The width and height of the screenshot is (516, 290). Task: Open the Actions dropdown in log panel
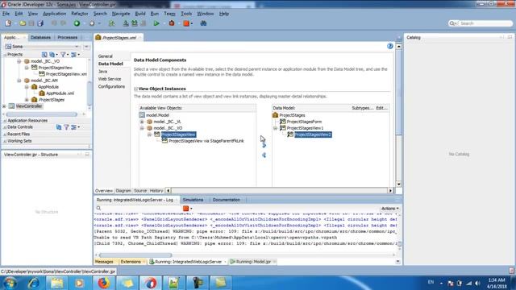click(390, 209)
